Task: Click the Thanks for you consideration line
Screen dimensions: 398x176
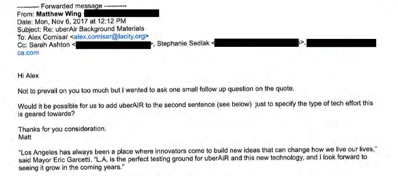Action: coord(62,130)
